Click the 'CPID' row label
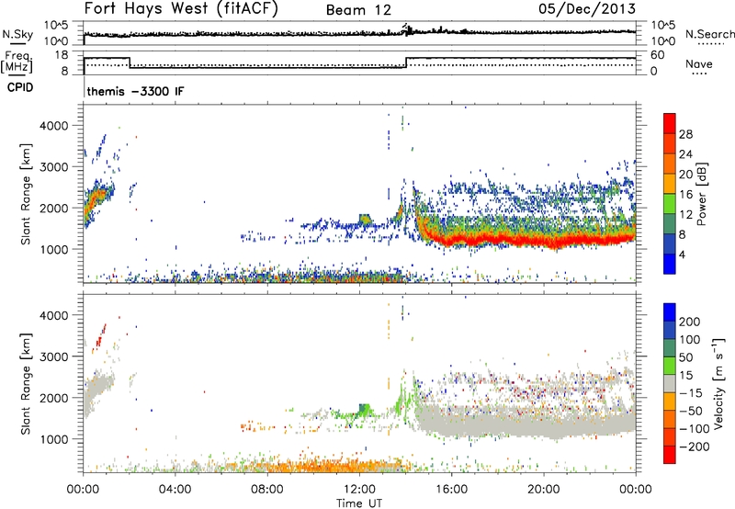735x509 pixels. [20, 87]
